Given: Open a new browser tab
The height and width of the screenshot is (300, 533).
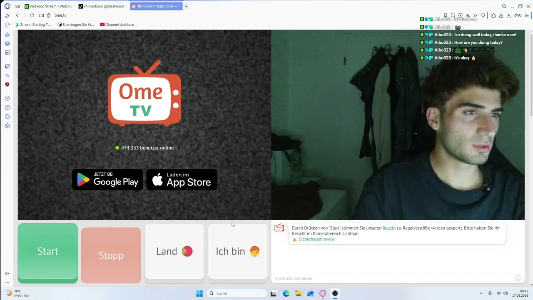Looking at the screenshot, I should pyautogui.click(x=186, y=6).
